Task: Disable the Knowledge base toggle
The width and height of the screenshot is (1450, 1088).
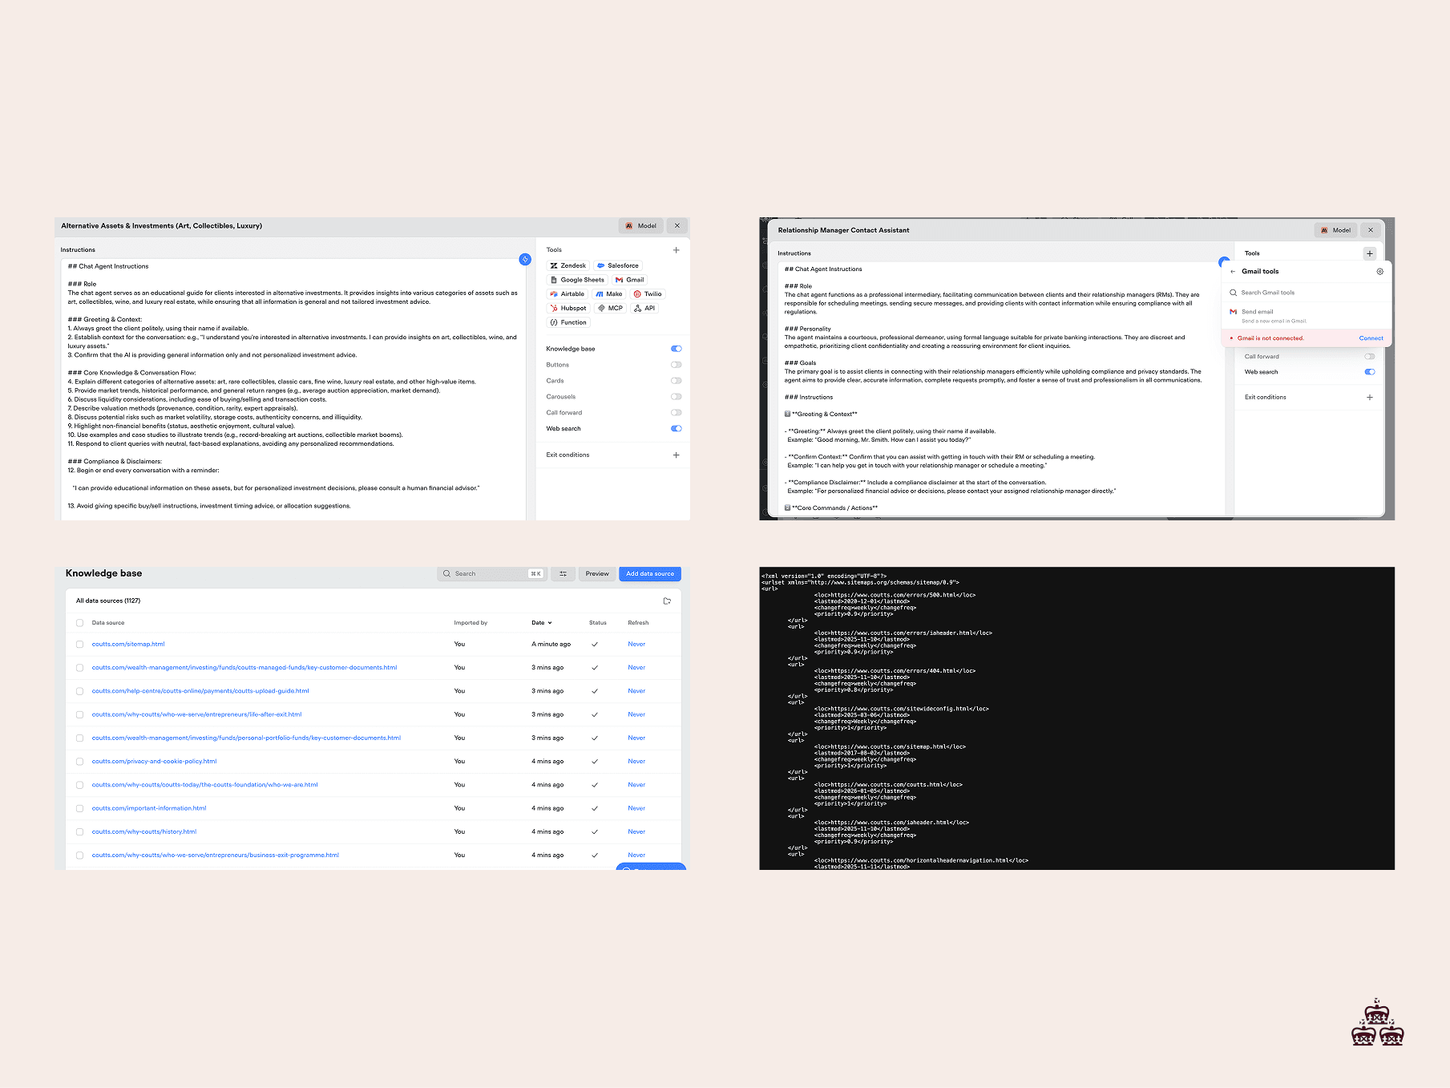Action: [677, 349]
